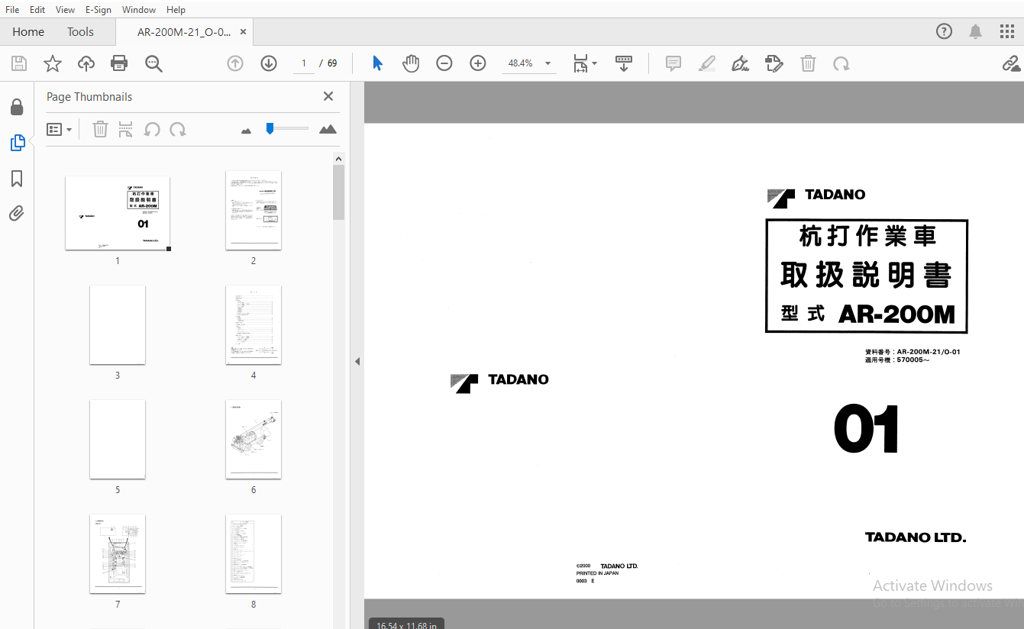Screen dimensions: 1024x629
Task: Zoom out using the minus circle icon
Action: [444, 63]
